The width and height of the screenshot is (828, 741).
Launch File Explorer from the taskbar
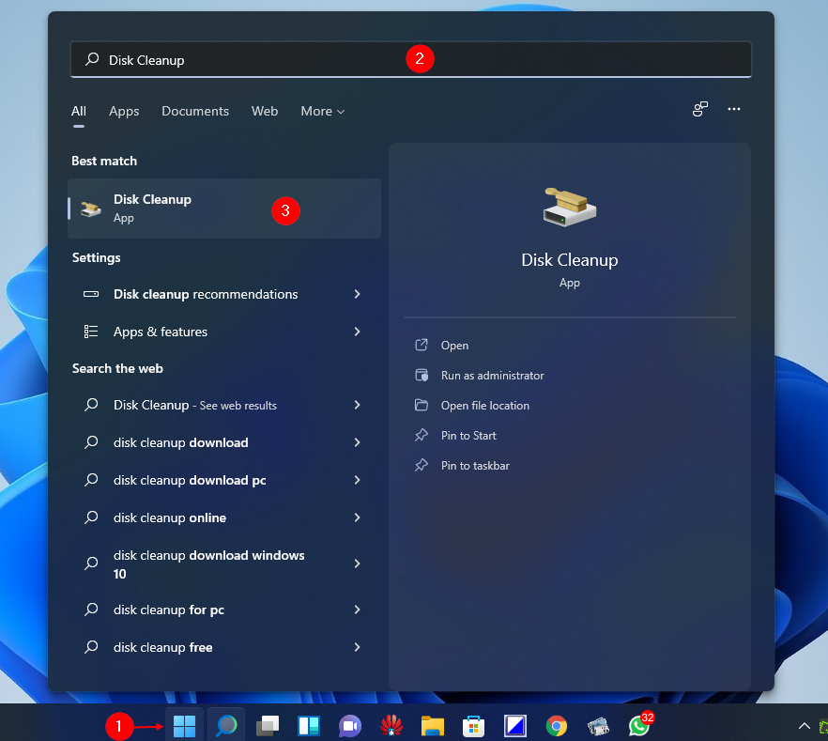tap(432, 726)
